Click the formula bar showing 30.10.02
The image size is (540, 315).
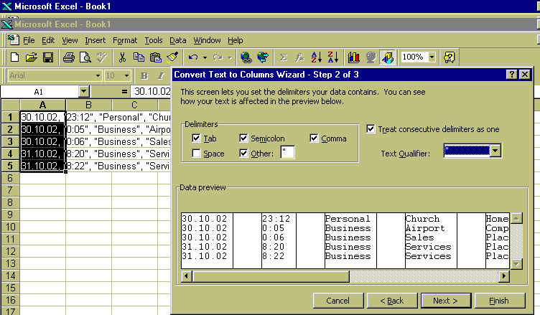151,92
